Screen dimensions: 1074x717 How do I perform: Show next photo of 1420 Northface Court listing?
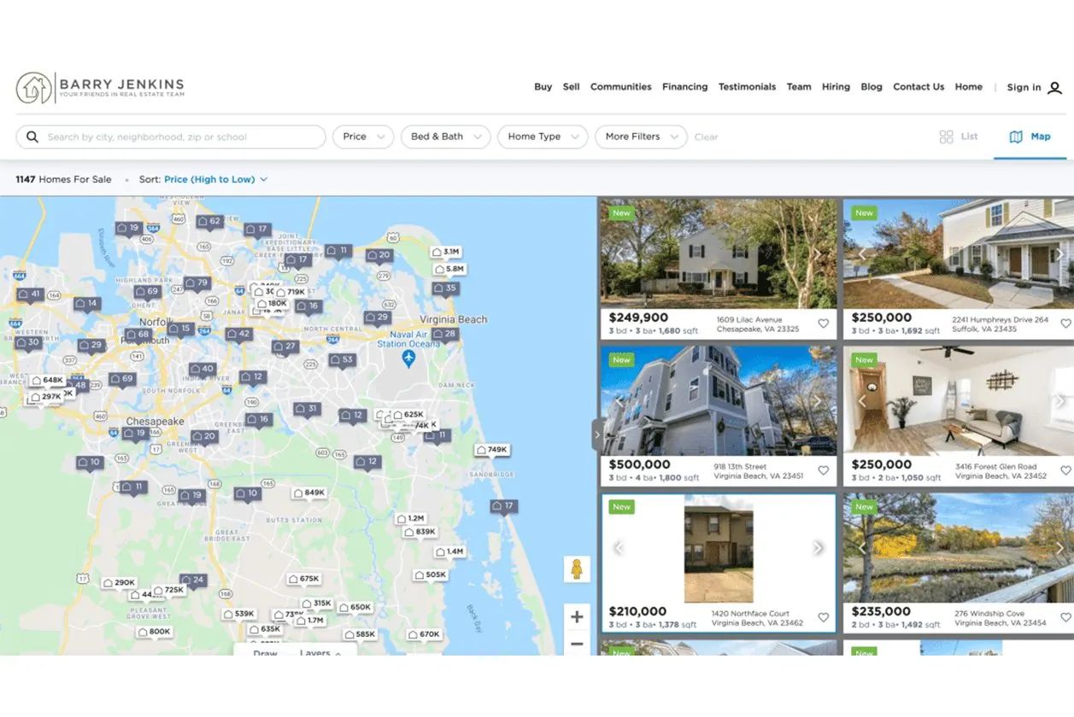point(818,548)
